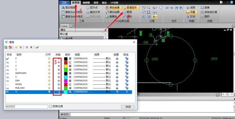Screen dimensions: 235x119
Task: Toggle 文本 text visibility
Action: click(x=191, y=17)
